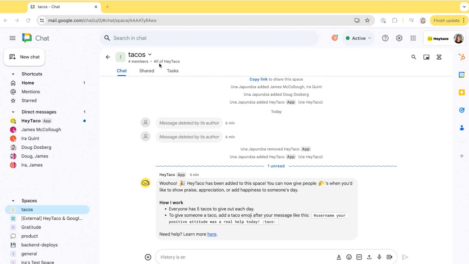Upload a file to the message
Screen dimensions: 469x264
tap(369, 257)
